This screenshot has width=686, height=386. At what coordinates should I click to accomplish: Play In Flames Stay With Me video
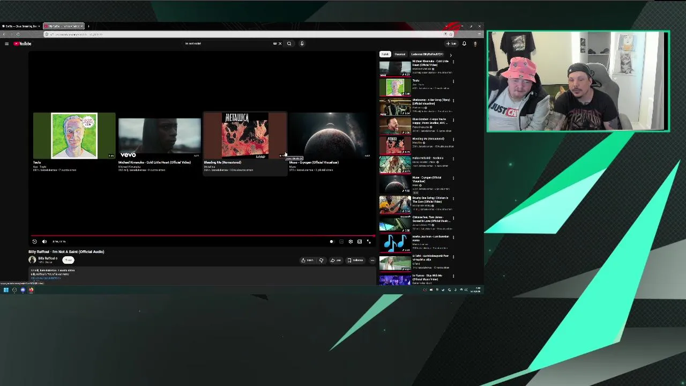coord(416,279)
